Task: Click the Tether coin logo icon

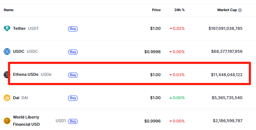Action: 7,28
